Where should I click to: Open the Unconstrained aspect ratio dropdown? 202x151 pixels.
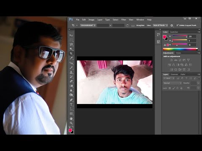(x=88, y=25)
